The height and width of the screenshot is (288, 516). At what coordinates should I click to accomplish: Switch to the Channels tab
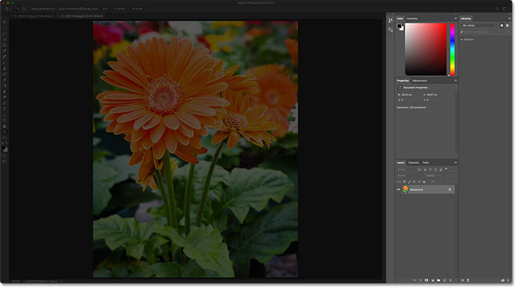(x=414, y=162)
